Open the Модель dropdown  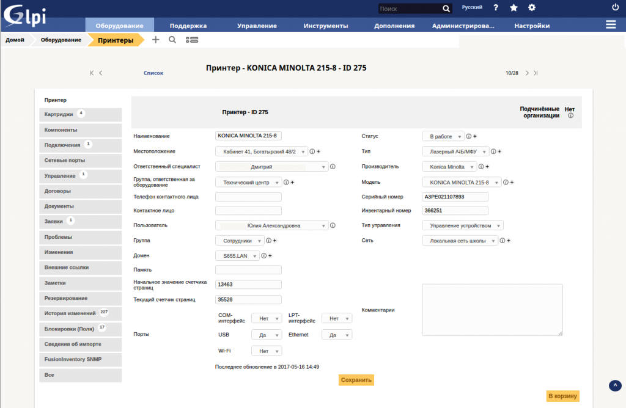click(462, 182)
